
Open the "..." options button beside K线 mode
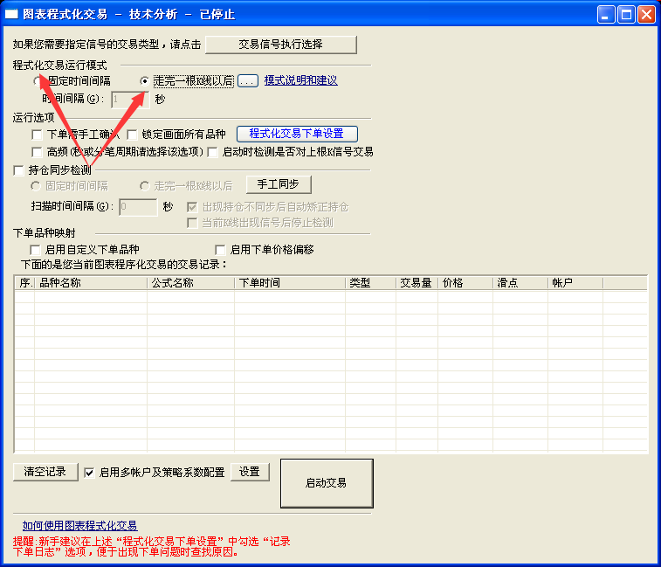pos(248,80)
